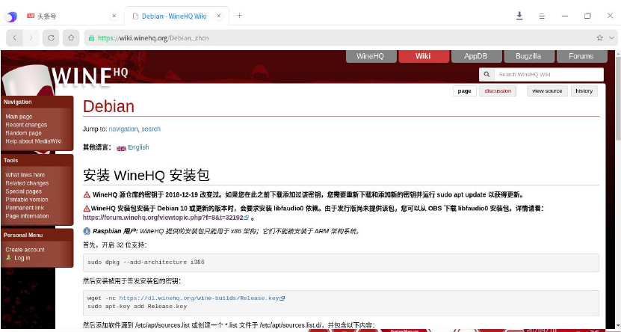Click Create account link
621x332 pixels.
coord(25,250)
